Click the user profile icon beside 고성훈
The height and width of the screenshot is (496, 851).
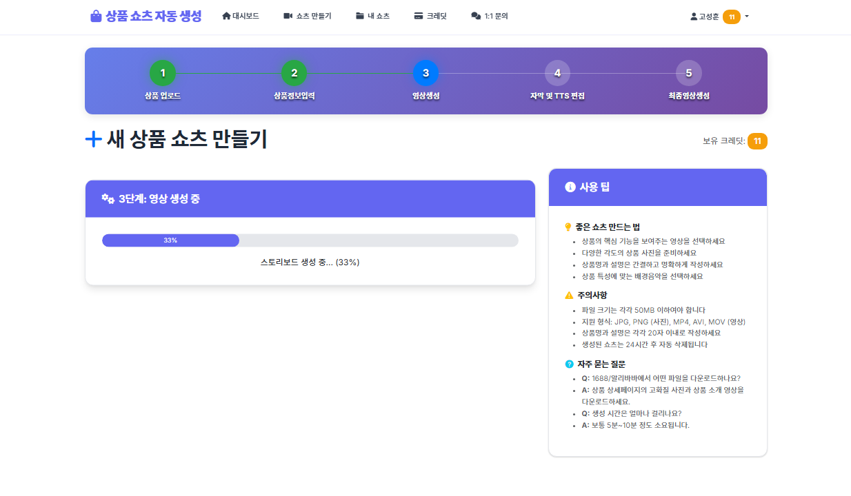[694, 17]
